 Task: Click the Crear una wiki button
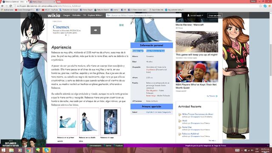click(215, 15)
